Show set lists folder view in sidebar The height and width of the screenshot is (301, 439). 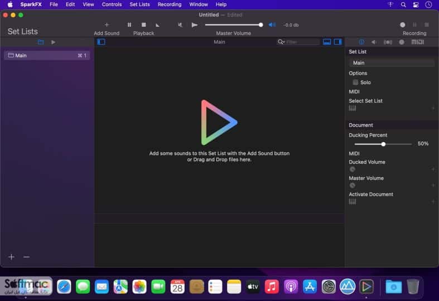point(41,42)
